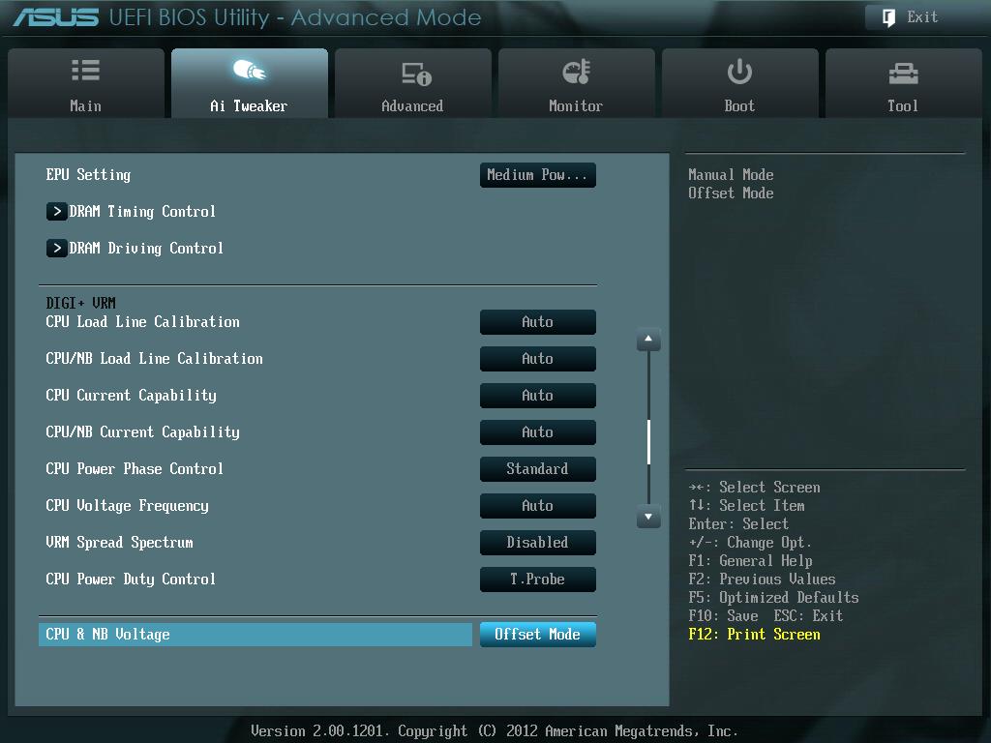The image size is (991, 743).
Task: Click the CPU Power Duty Control label
Action: pyautogui.click(x=131, y=580)
